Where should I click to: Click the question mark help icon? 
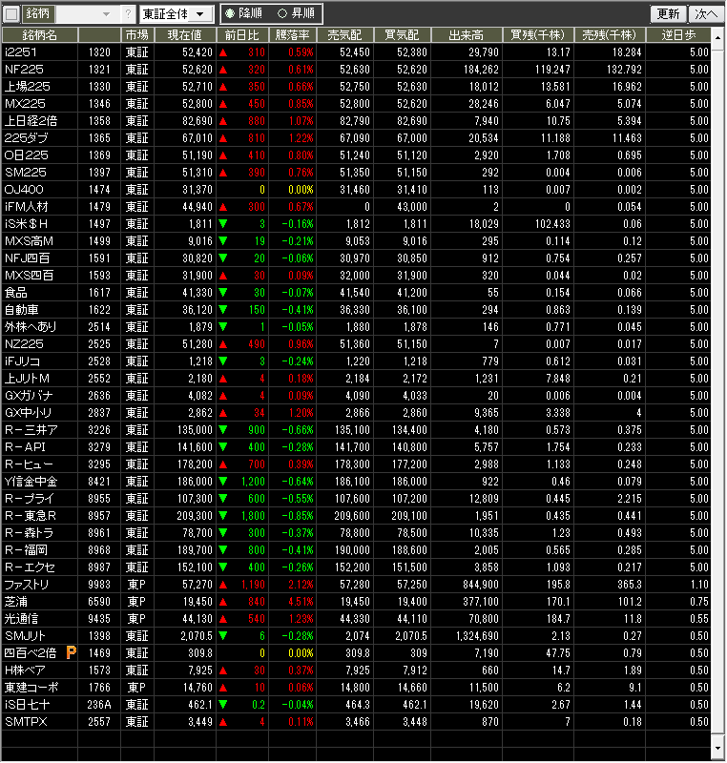point(129,14)
